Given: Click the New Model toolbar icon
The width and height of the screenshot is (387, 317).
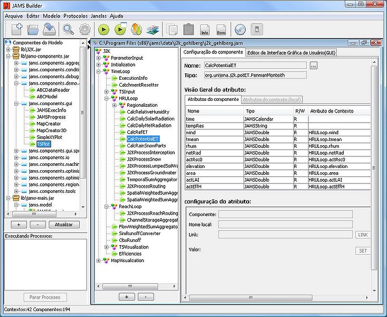Looking at the screenshot, I should [17, 29].
